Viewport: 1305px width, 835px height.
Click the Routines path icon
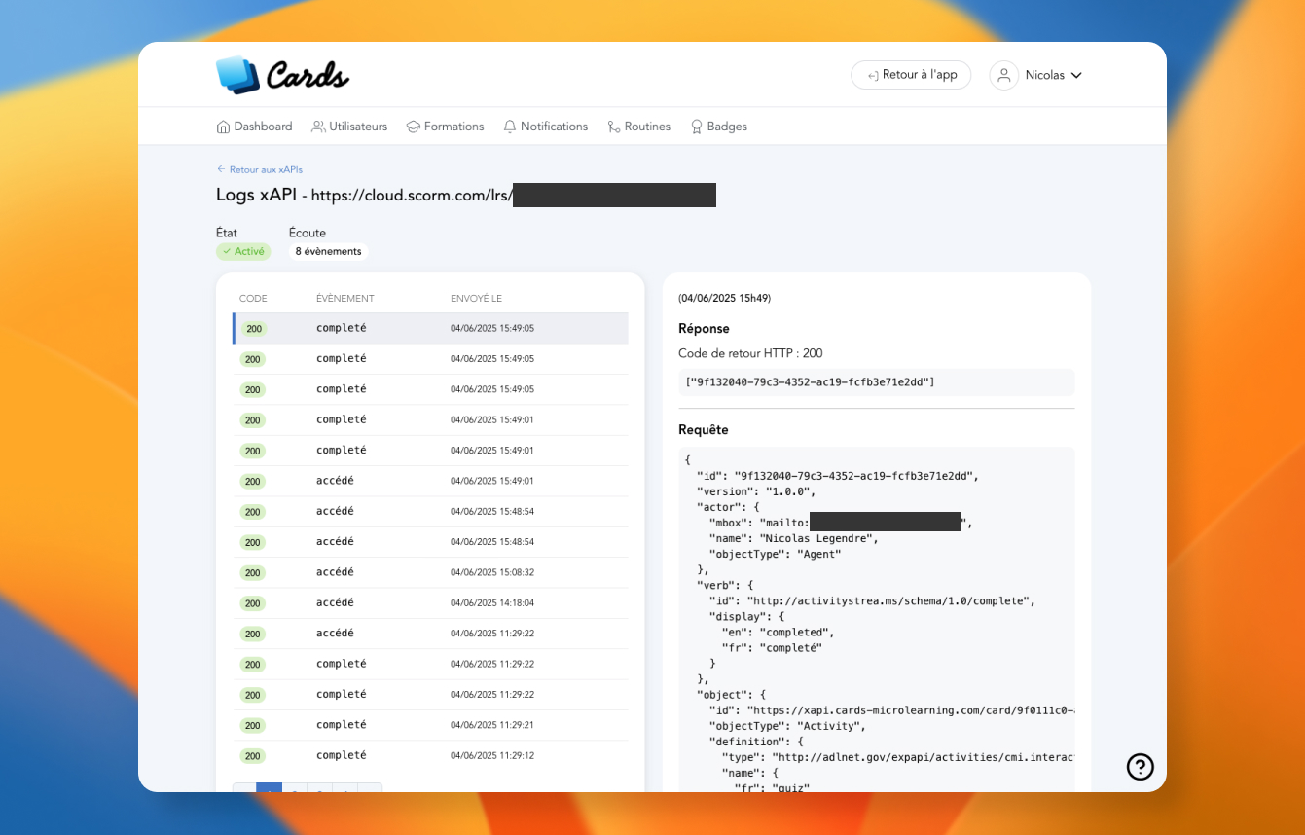coord(614,127)
